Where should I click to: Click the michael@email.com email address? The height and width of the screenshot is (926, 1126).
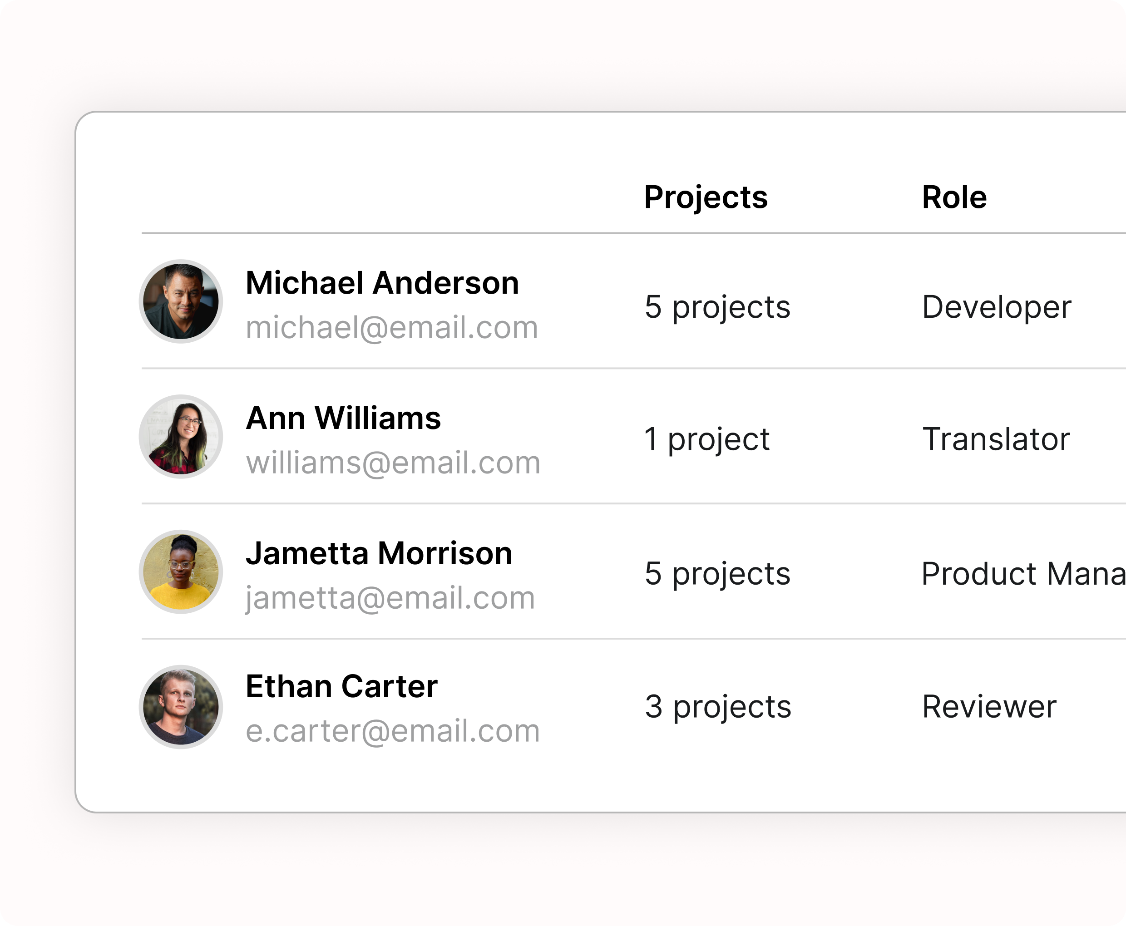(391, 328)
